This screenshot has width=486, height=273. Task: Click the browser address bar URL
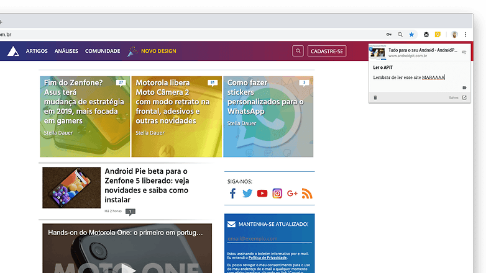pos(6,34)
